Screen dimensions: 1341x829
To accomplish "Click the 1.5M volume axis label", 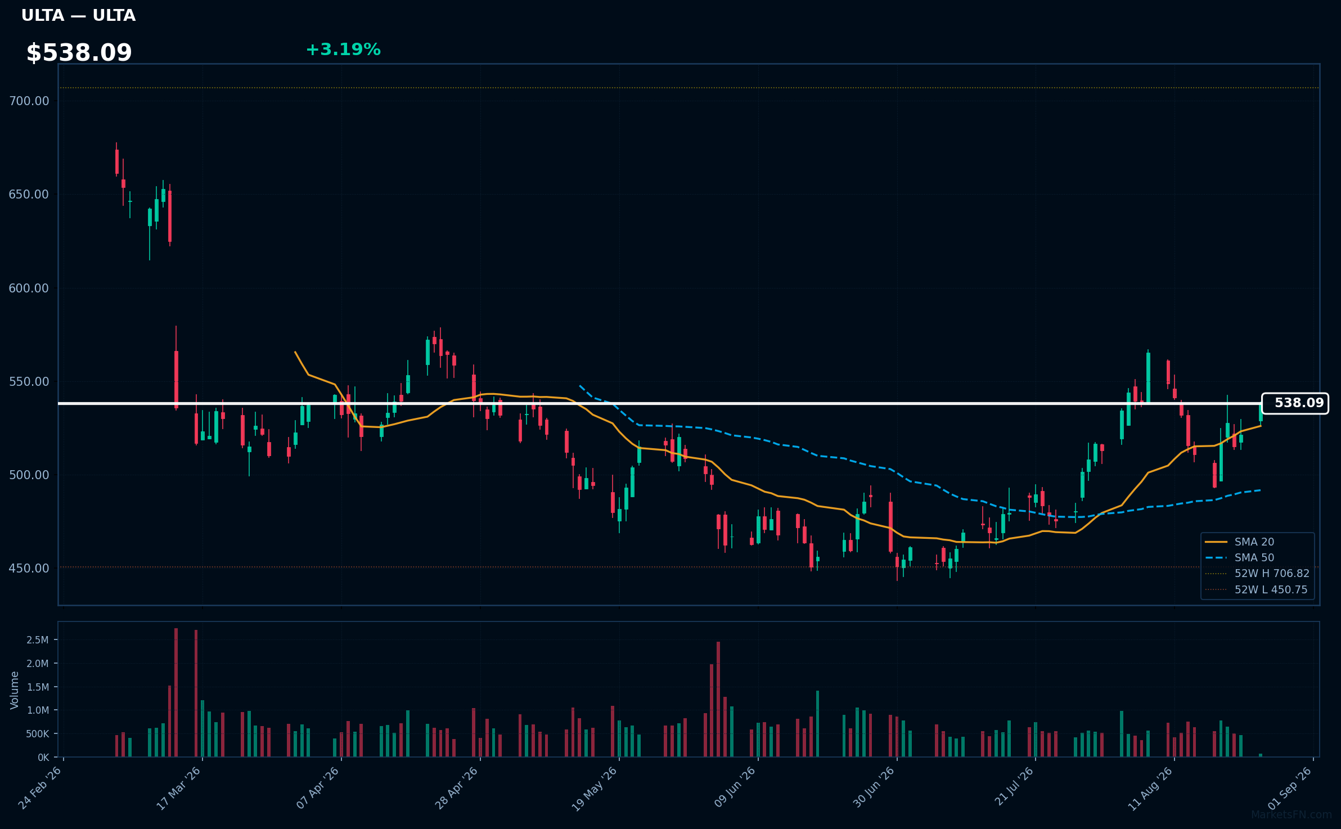I will click(38, 687).
